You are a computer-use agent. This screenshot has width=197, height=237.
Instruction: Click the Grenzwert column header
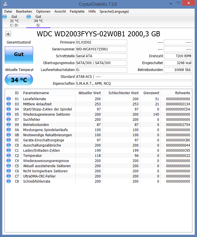tap(151, 93)
